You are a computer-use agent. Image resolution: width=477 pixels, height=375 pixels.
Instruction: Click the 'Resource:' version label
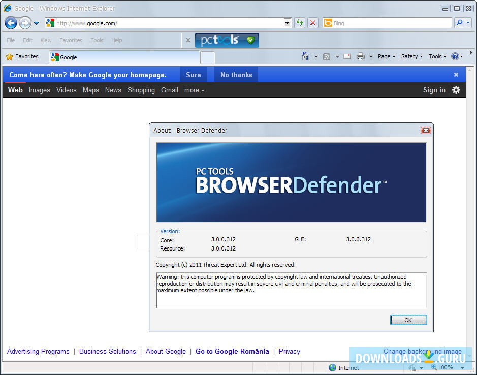[x=173, y=248]
